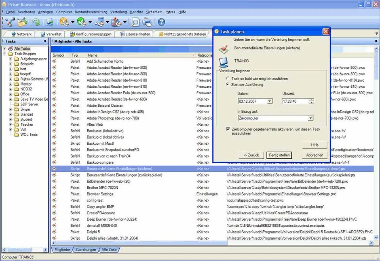The height and width of the screenshot is (261, 380).
Task: Open Help via the question mark toolbar icon
Action: [x=161, y=22]
